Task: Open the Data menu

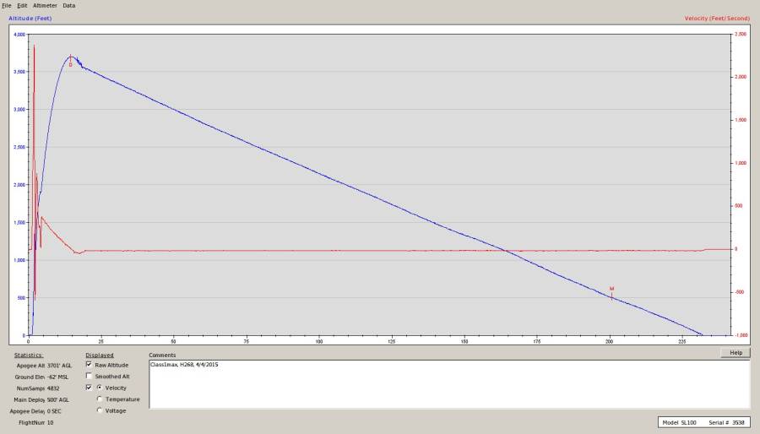Action: tap(68, 5)
